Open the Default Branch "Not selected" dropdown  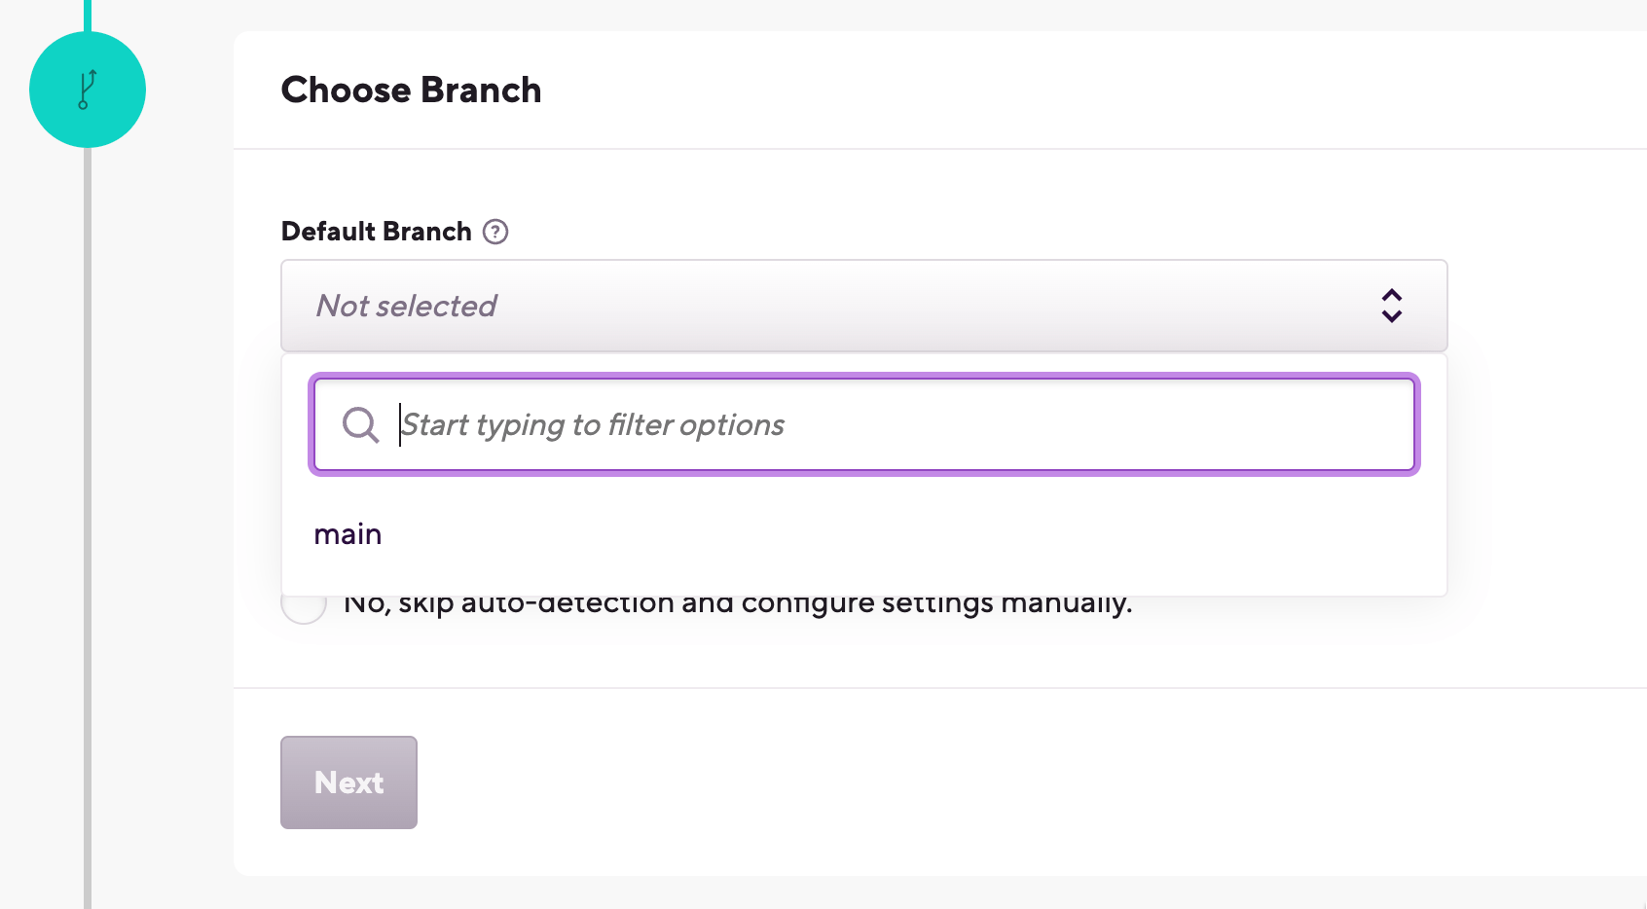tap(862, 306)
